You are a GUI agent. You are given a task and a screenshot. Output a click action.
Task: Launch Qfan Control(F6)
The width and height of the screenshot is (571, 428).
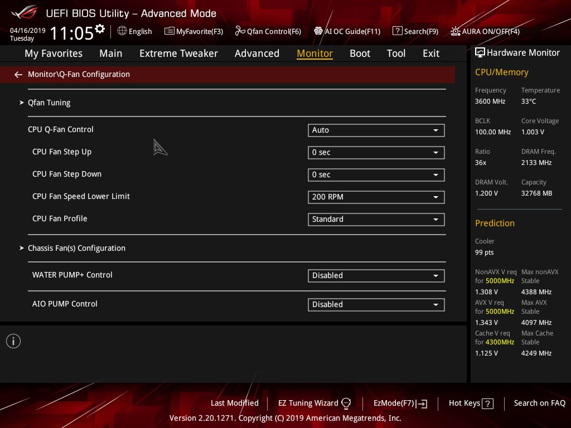tap(268, 31)
